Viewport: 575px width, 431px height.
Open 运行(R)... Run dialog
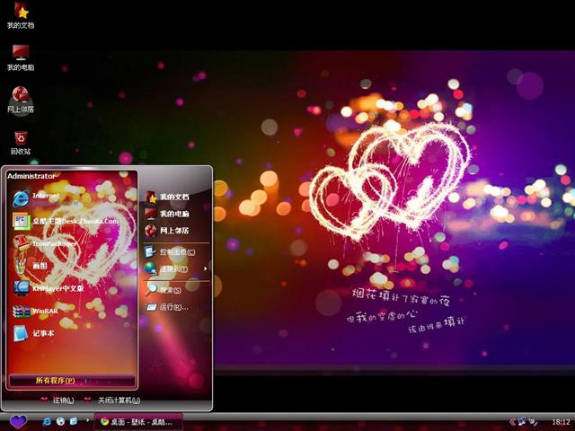[x=177, y=307]
